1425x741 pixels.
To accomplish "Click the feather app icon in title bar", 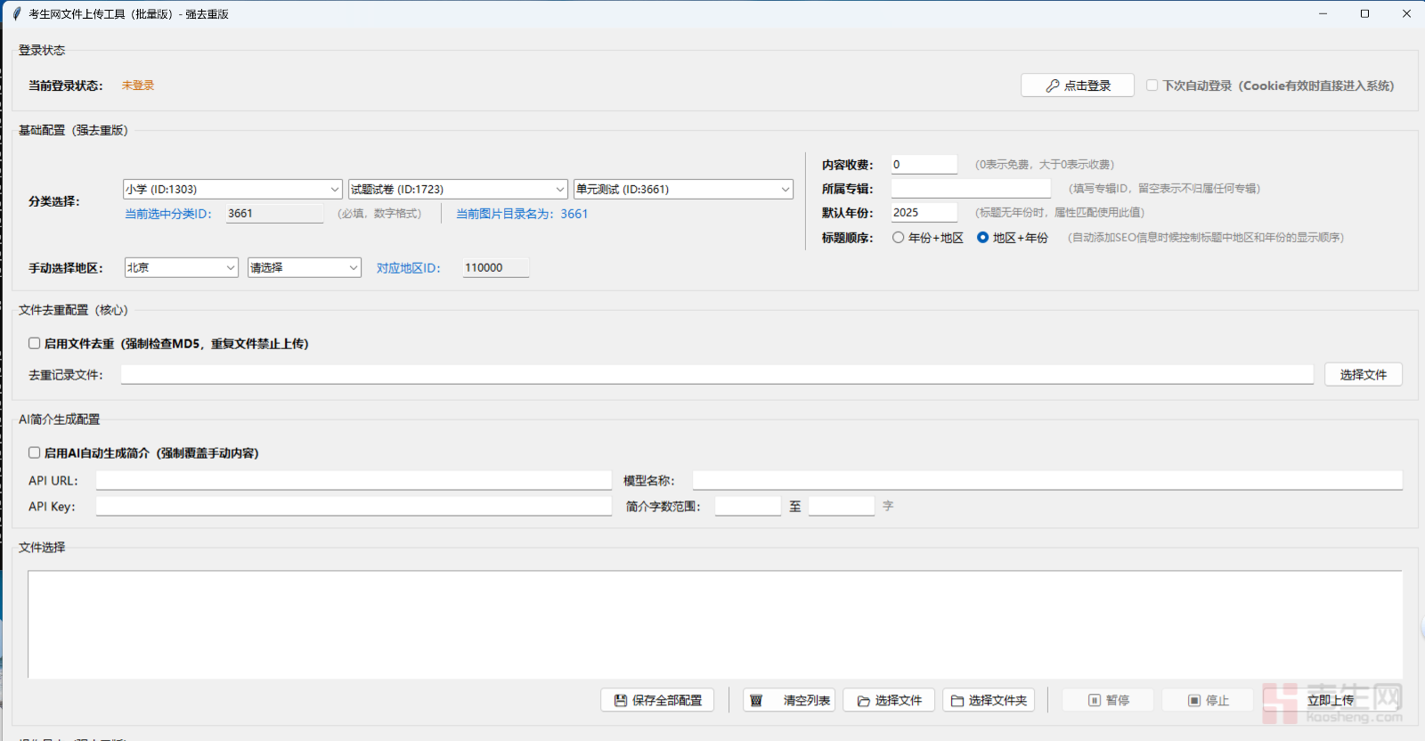I will click(16, 13).
